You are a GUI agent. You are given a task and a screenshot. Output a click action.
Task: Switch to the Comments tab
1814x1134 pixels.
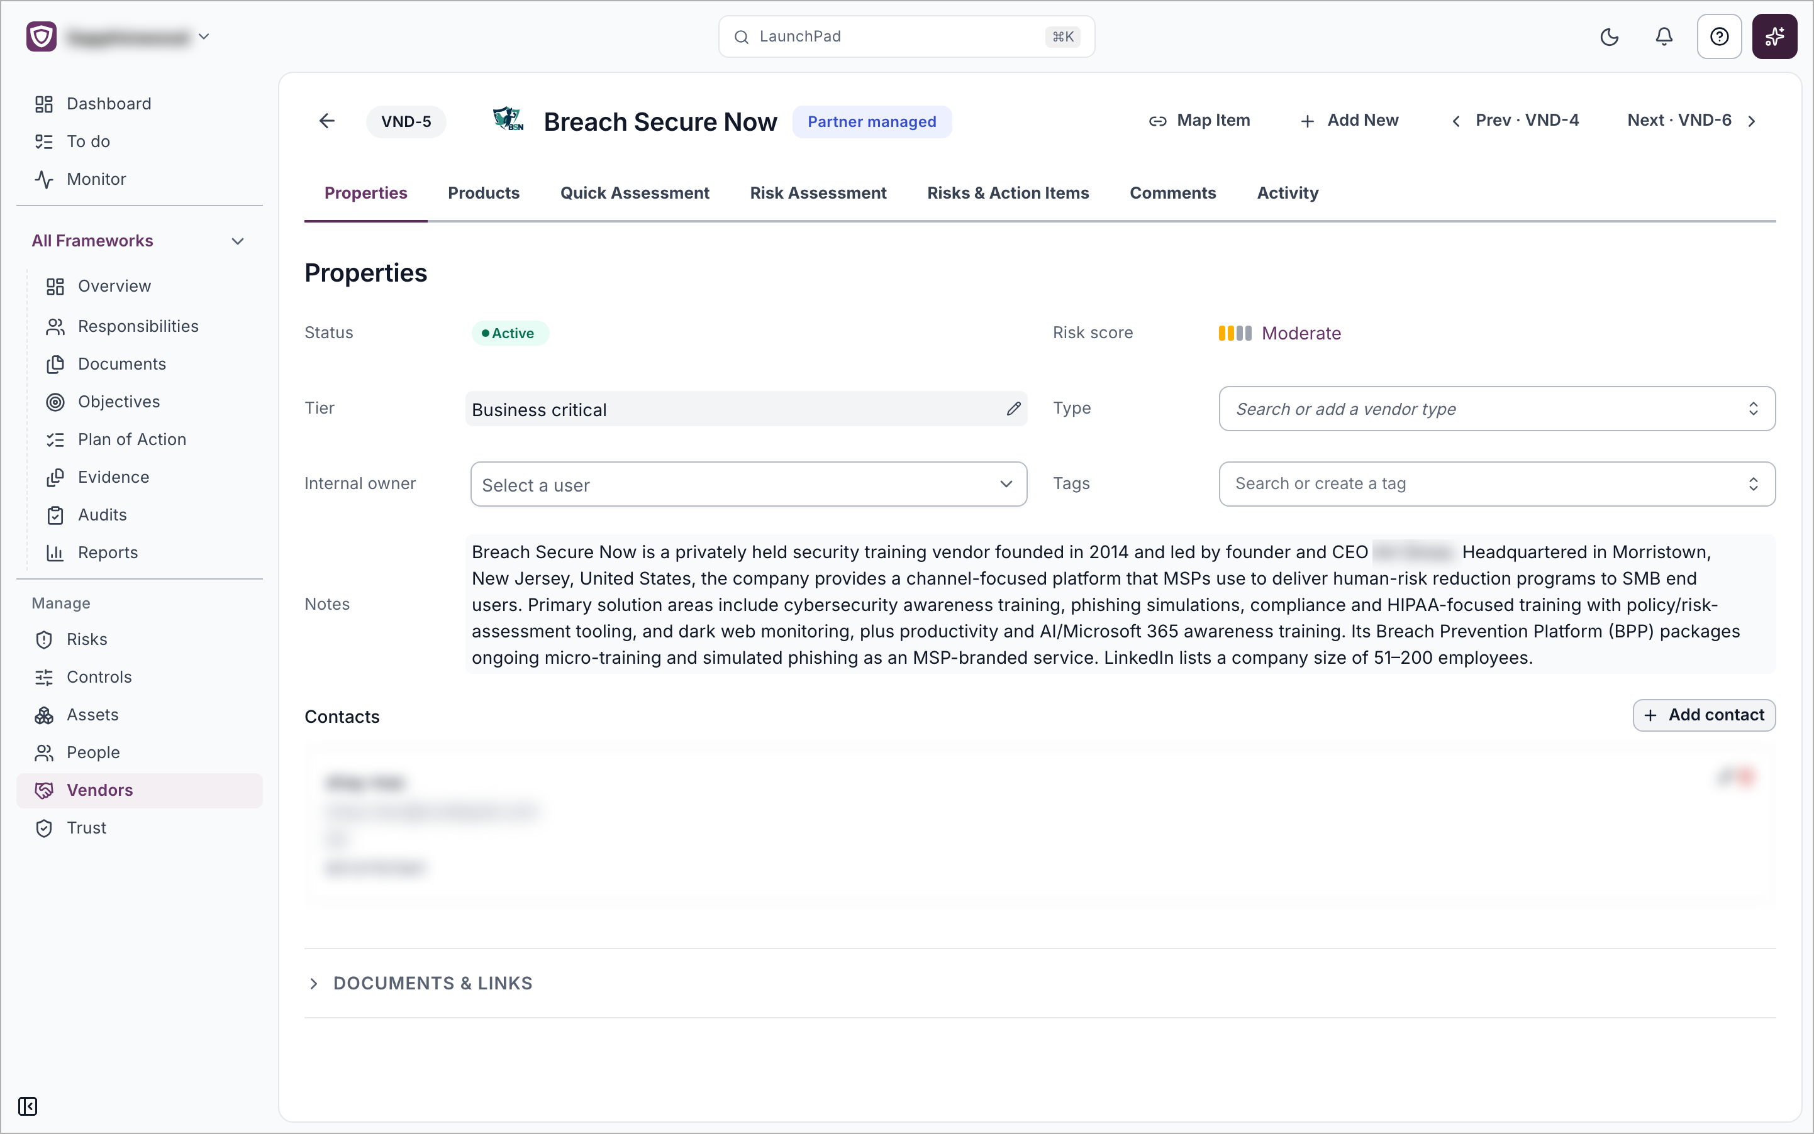click(x=1172, y=193)
